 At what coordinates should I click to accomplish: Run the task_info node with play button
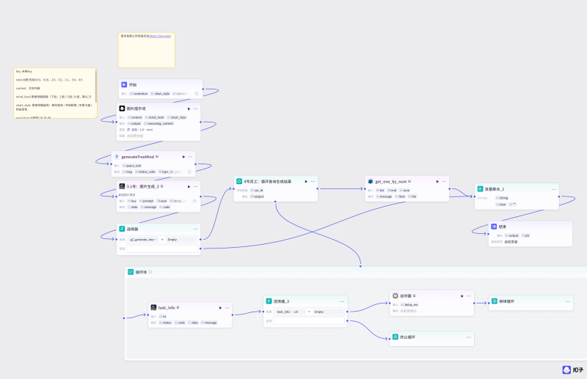(220, 308)
